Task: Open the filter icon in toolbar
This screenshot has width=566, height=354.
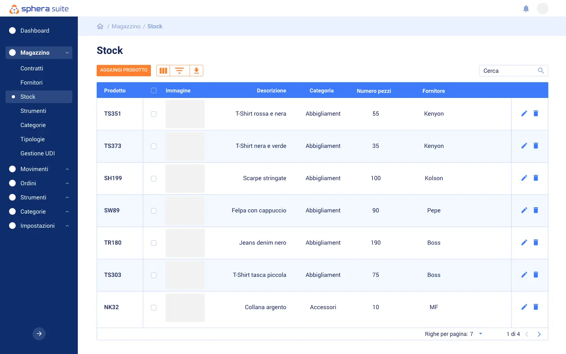Action: tap(180, 70)
